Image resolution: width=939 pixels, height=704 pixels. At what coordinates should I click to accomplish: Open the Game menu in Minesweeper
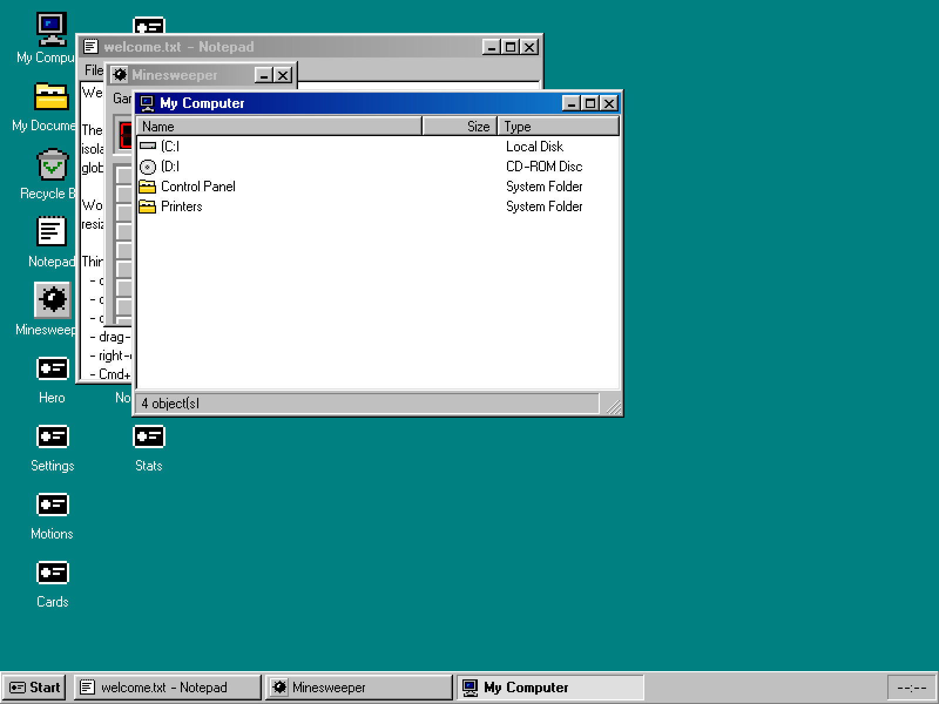[x=122, y=99]
